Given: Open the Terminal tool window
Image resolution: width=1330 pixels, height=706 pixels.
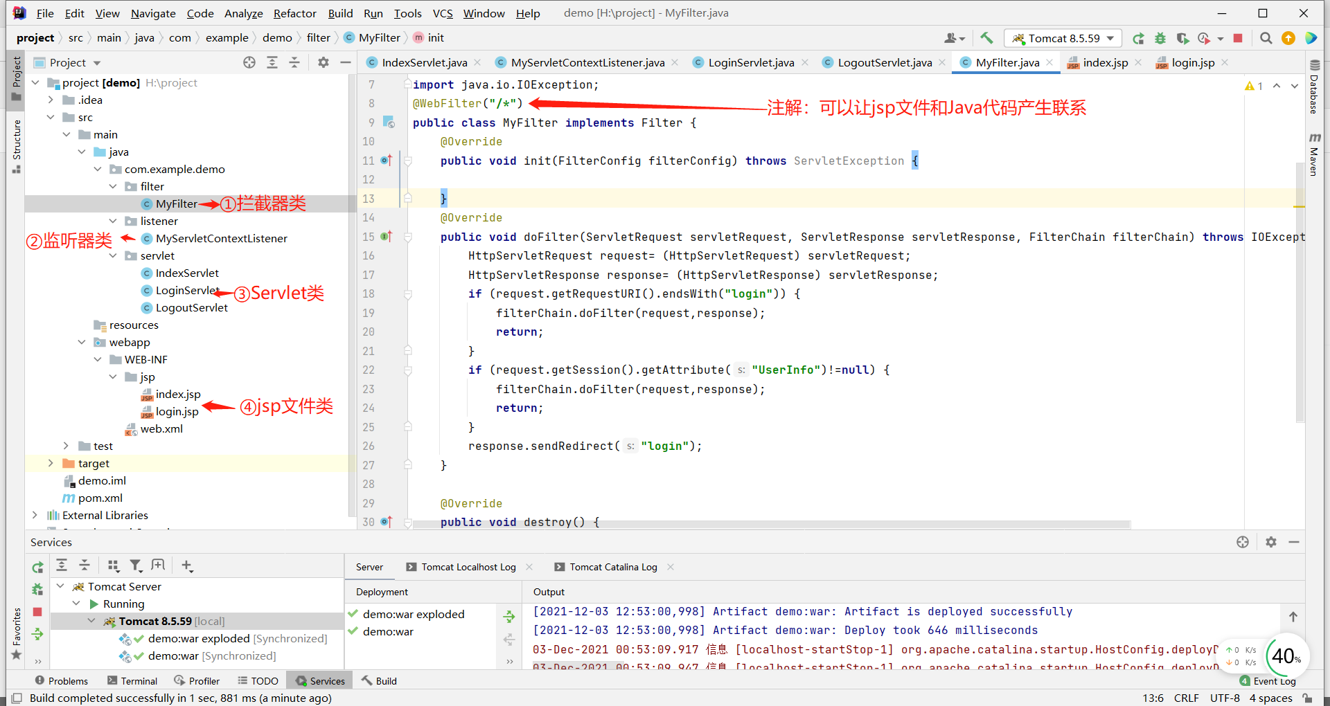Looking at the screenshot, I should [132, 680].
